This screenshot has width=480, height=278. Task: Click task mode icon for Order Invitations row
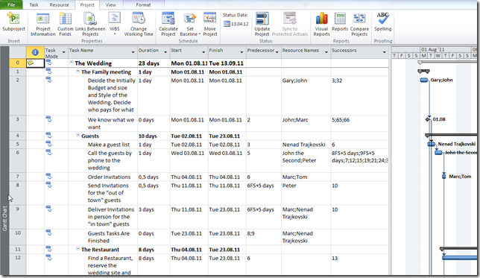click(48, 177)
